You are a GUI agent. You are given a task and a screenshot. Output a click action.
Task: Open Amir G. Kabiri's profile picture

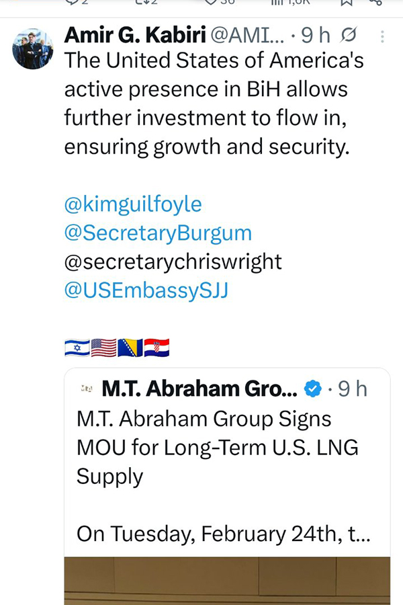[33, 49]
